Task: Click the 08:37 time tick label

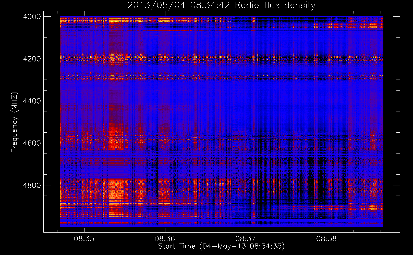Action: click(246, 239)
